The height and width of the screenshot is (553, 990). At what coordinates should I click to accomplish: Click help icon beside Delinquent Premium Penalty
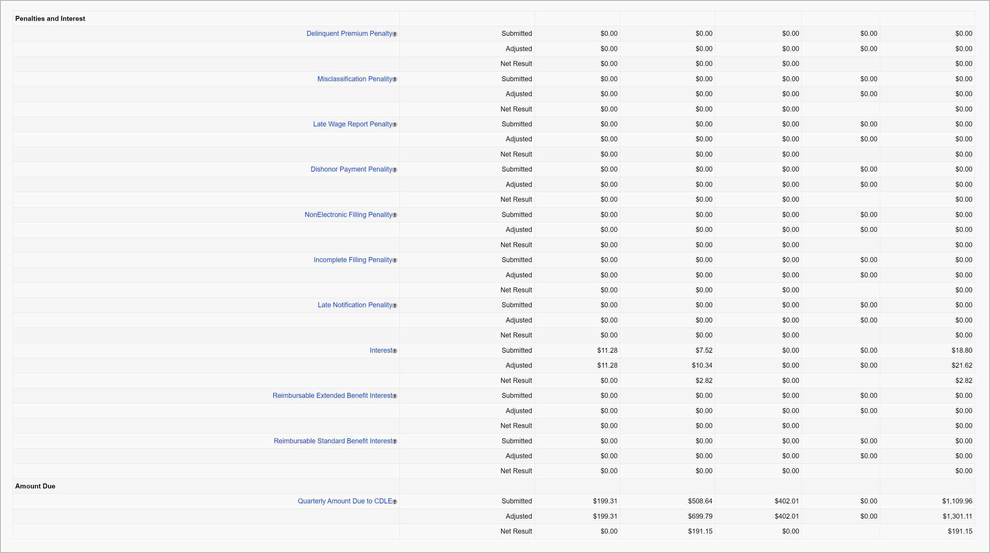395,34
